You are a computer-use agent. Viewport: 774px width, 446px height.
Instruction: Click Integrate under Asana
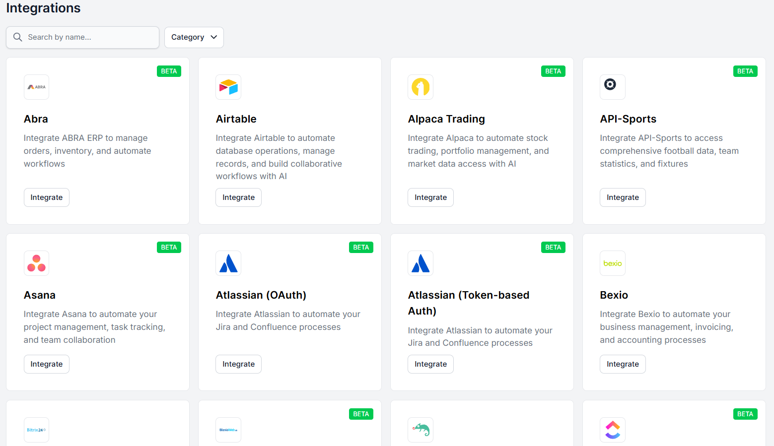tap(47, 364)
